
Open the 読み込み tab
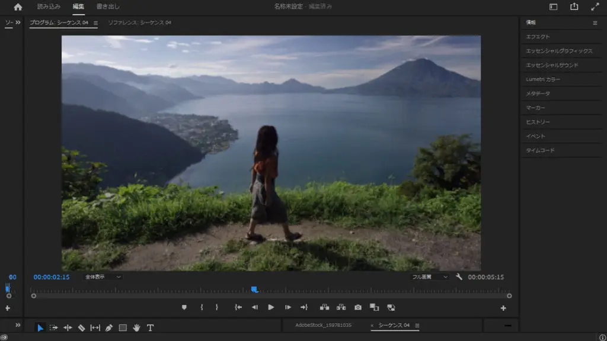tap(49, 7)
